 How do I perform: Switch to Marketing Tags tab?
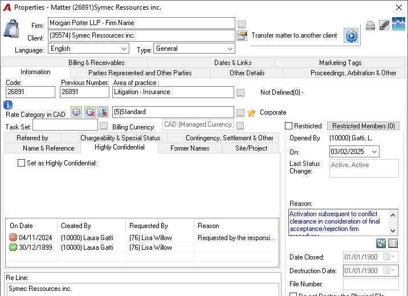[340, 63]
